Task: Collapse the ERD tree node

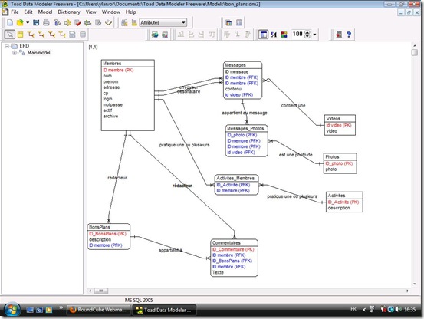Action: click(7, 46)
